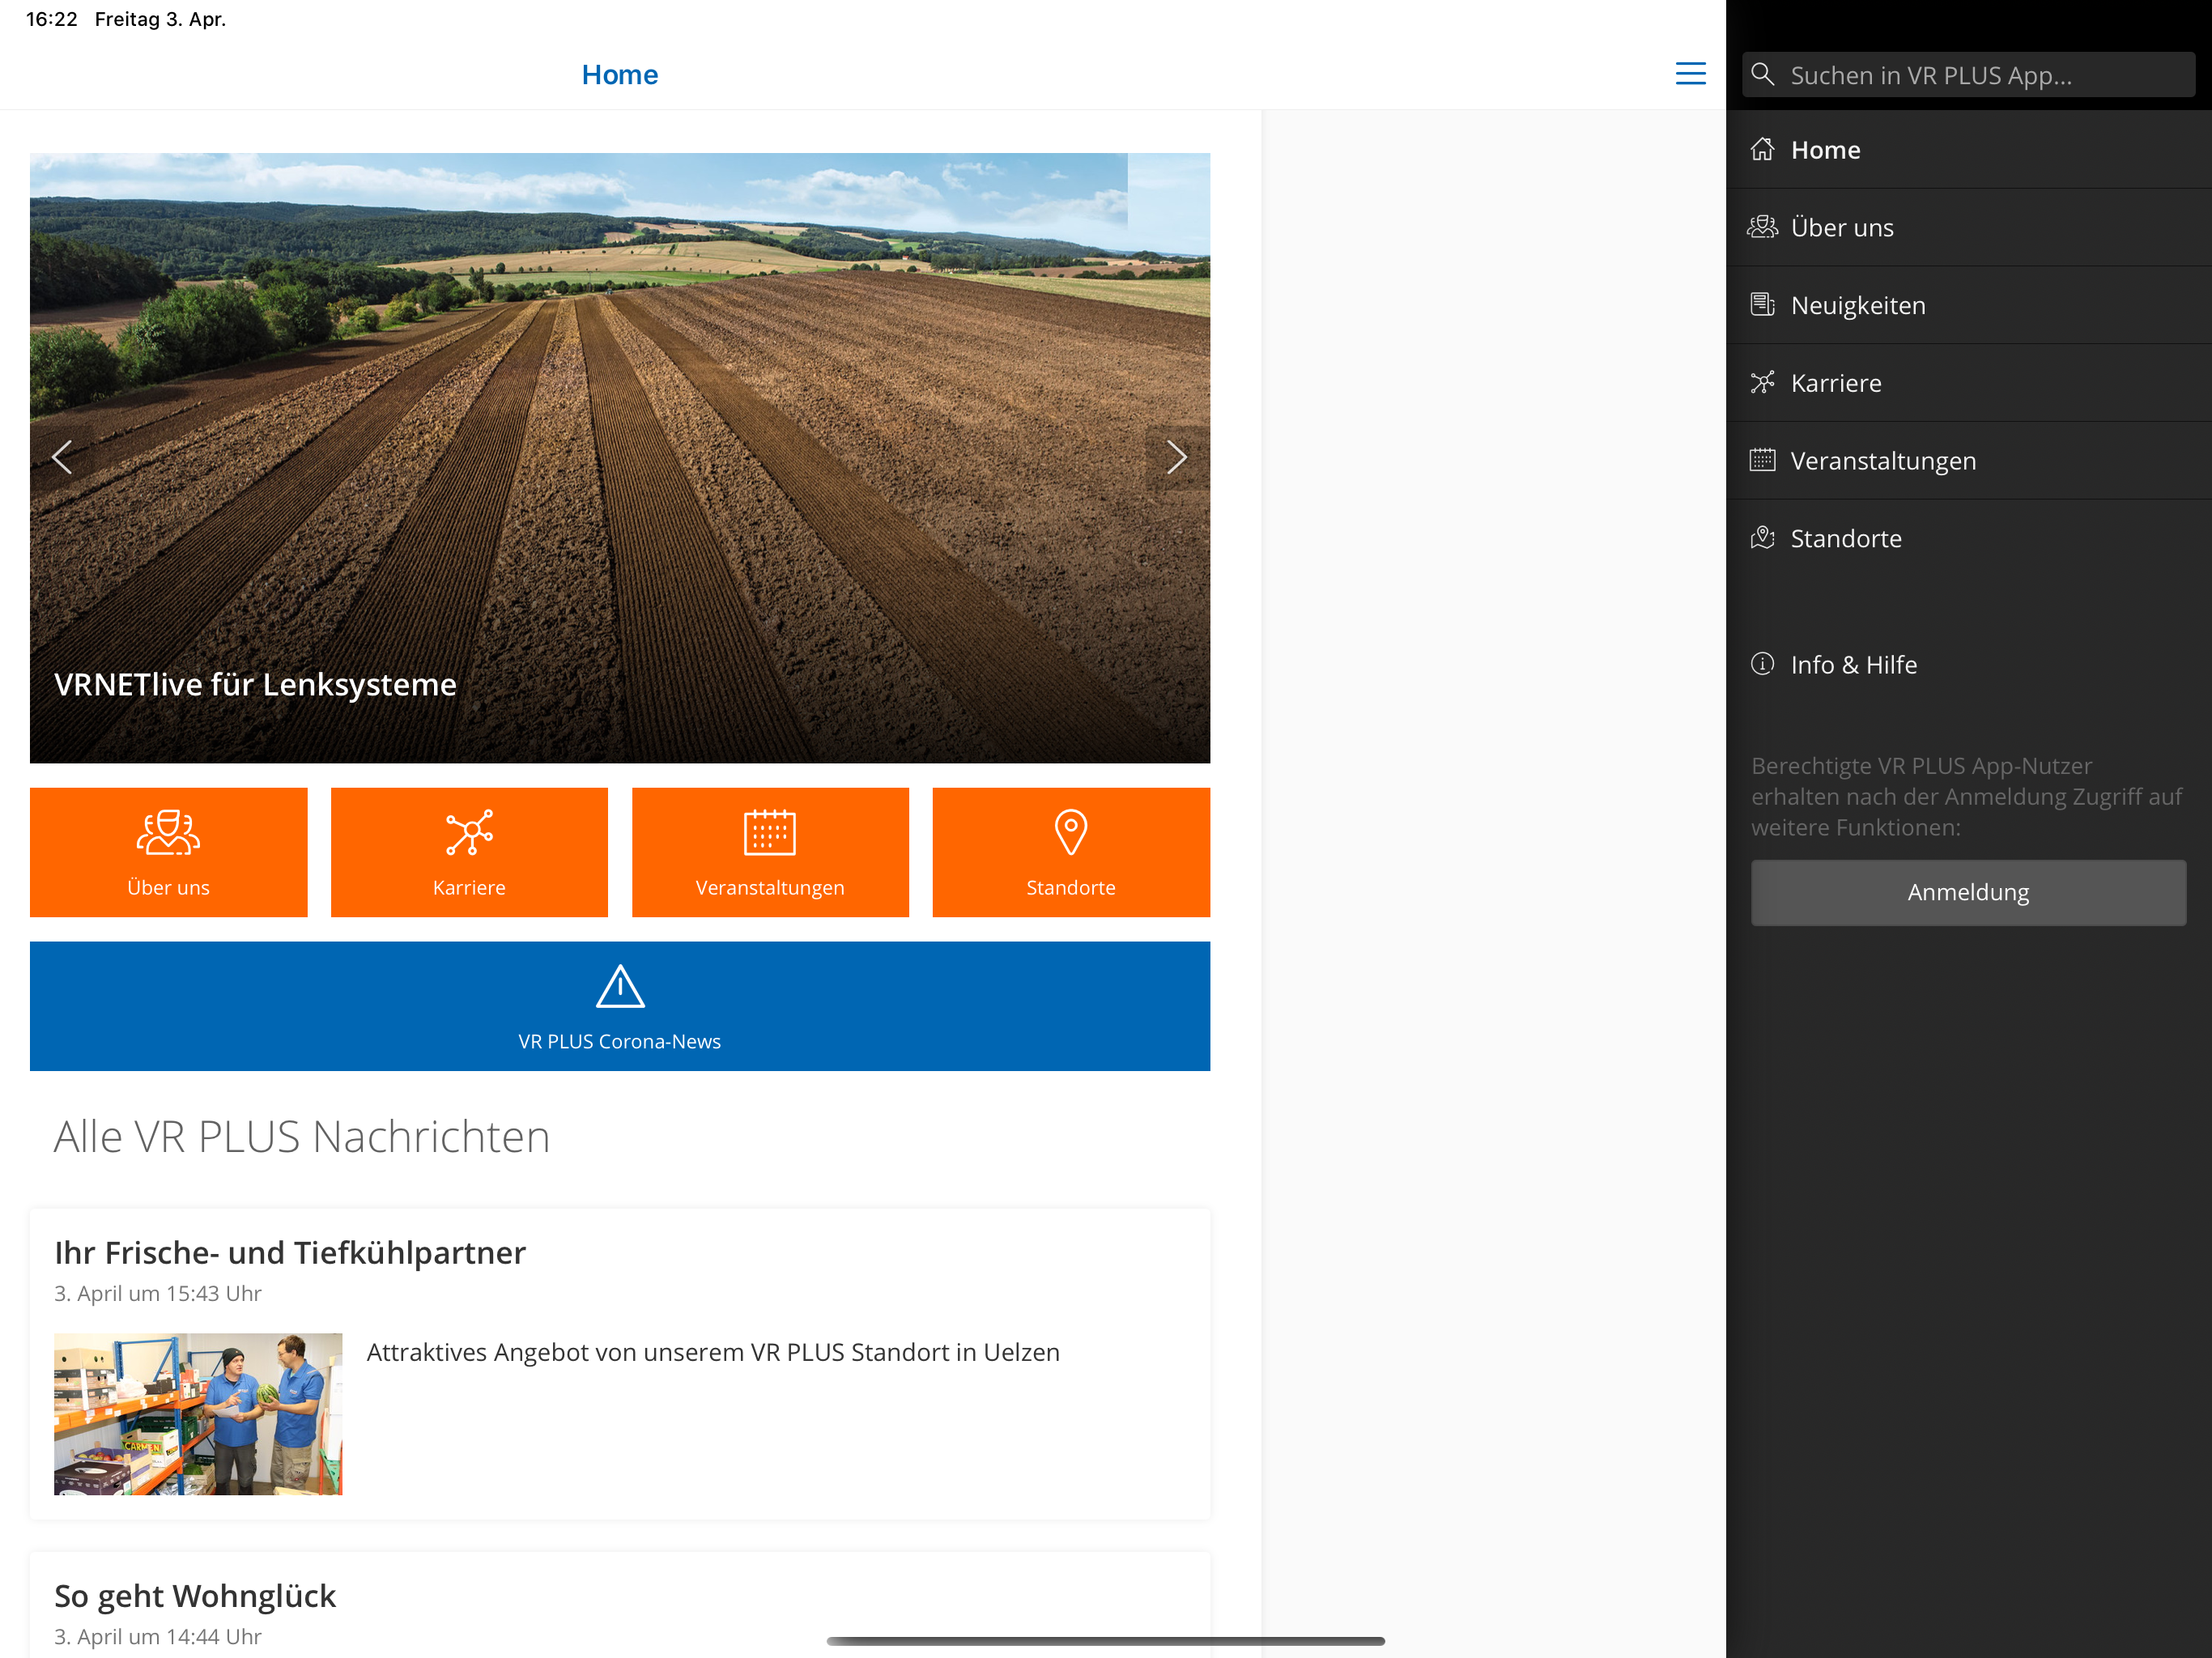Image resolution: width=2212 pixels, height=1658 pixels.
Task: Open Karriere in the side menu
Action: pos(1968,383)
